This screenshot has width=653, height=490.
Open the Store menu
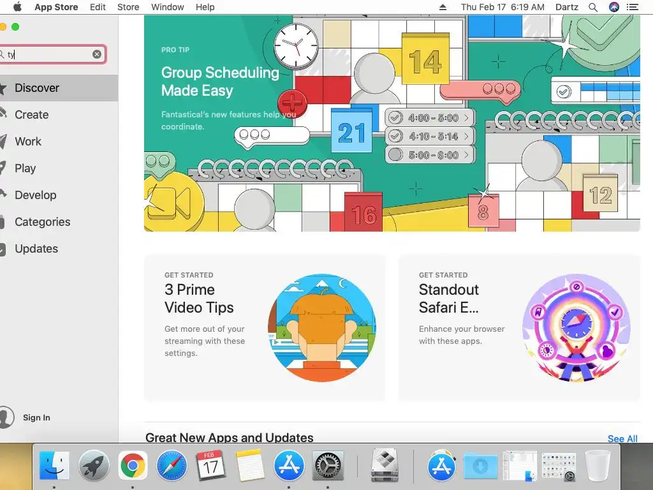pos(128,7)
